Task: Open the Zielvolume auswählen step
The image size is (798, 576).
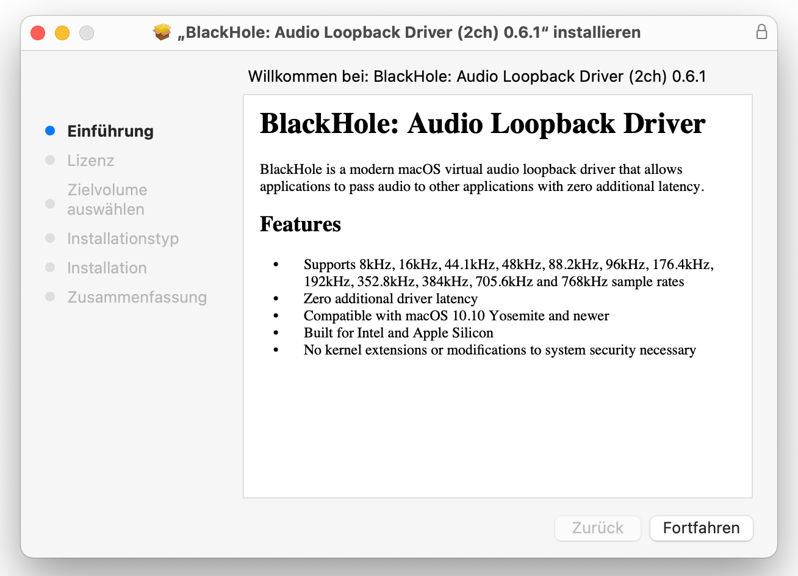Action: (x=107, y=200)
